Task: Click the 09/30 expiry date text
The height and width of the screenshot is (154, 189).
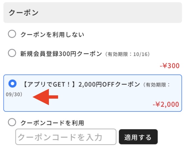Action: pyautogui.click(x=13, y=94)
